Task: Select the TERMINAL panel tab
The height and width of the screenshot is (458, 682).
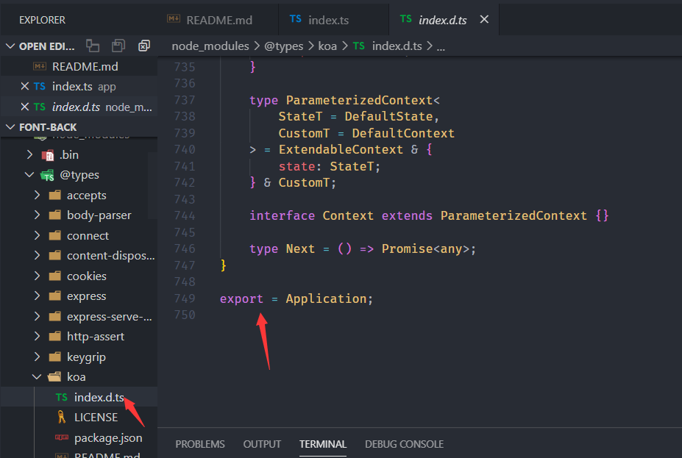Action: click(x=323, y=444)
